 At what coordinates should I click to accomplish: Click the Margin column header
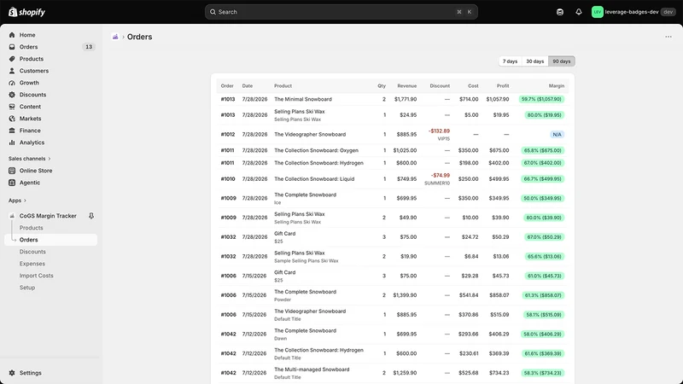click(x=557, y=86)
